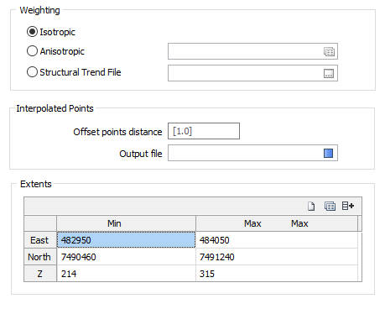The height and width of the screenshot is (309, 385).
Task: Select the North Max cell 7491240
Action: [277, 257]
